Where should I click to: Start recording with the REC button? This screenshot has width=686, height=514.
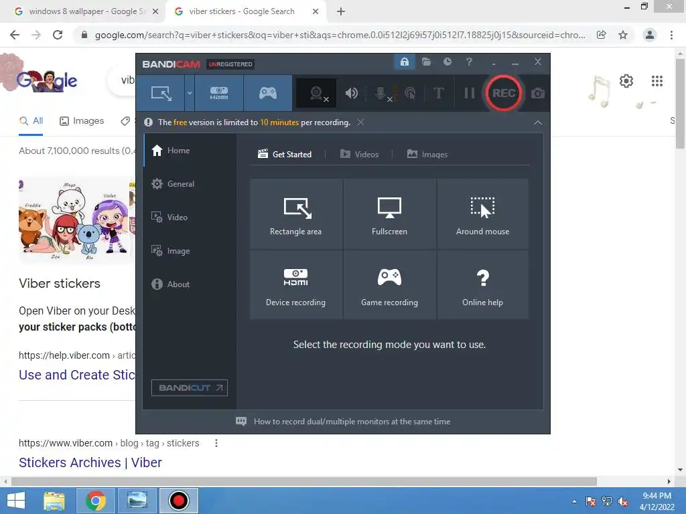point(504,93)
